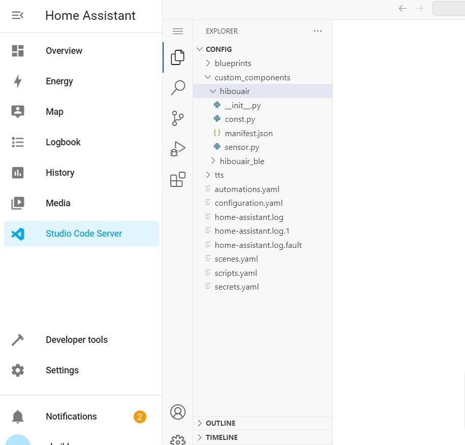Click the Media play icon

(x=17, y=203)
